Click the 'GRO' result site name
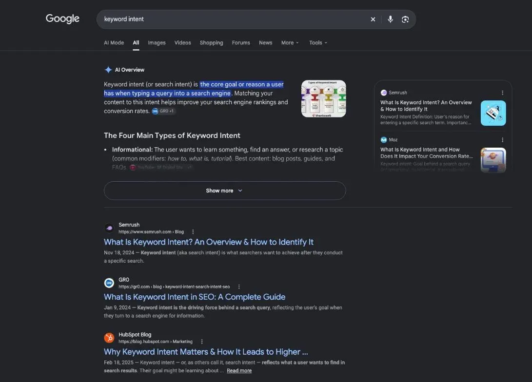This screenshot has width=532, height=382. (x=123, y=280)
